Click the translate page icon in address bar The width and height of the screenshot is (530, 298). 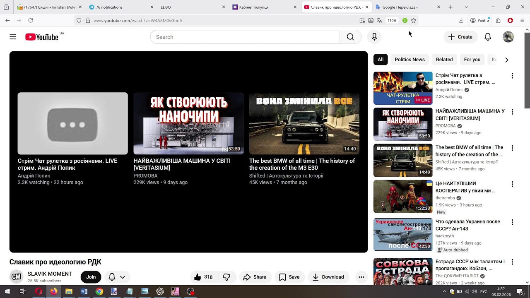tap(379, 20)
